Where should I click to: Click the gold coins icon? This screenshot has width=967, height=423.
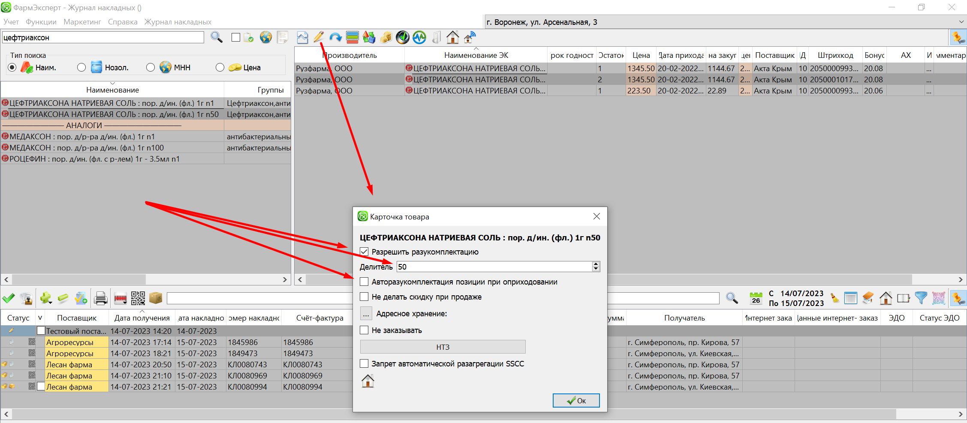point(386,38)
